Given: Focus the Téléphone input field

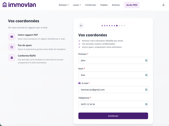Looking at the screenshot, I should tap(113, 104).
